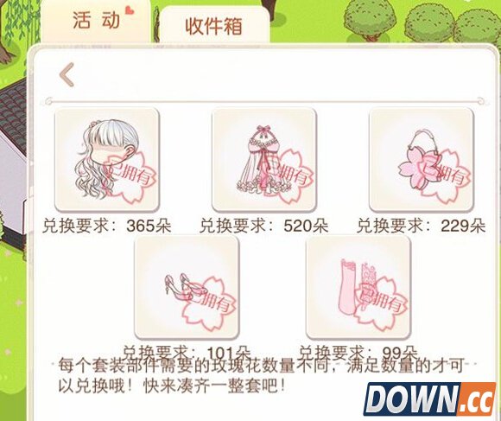The image size is (501, 421).
Task: Click the 兑换要求: 101朵 label
Action: [x=187, y=353]
